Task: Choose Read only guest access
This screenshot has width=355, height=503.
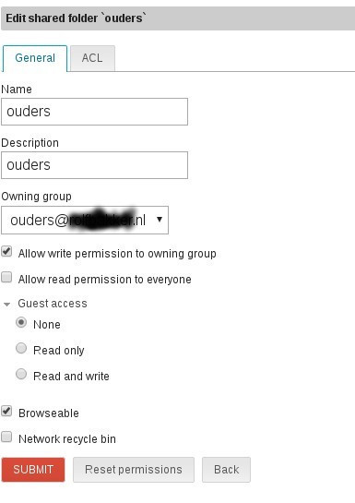Action: click(x=21, y=348)
